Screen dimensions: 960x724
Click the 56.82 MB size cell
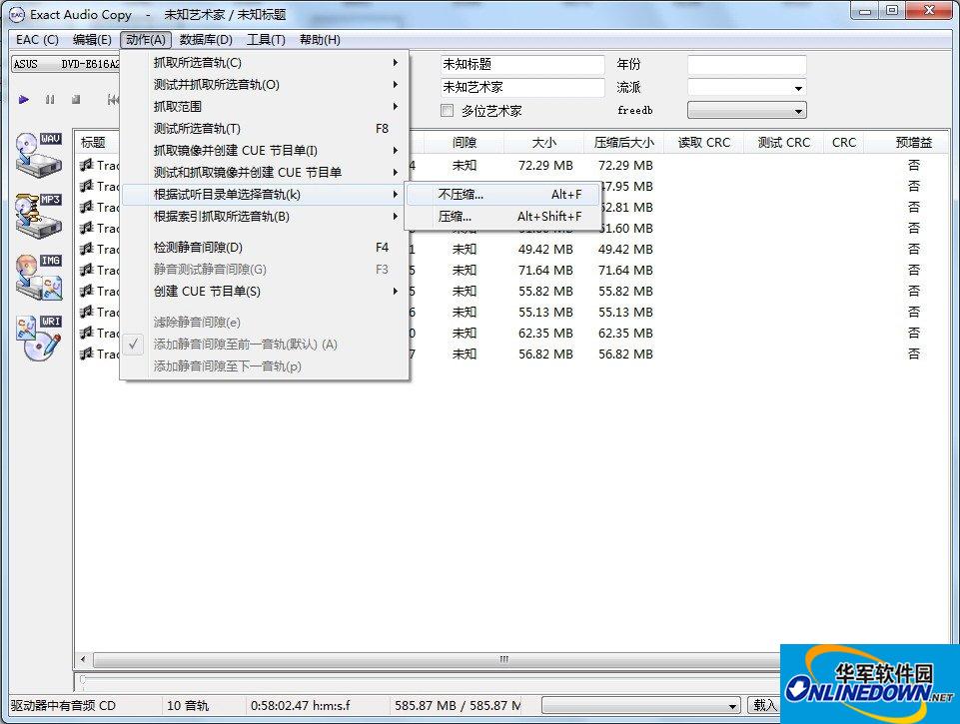544,354
